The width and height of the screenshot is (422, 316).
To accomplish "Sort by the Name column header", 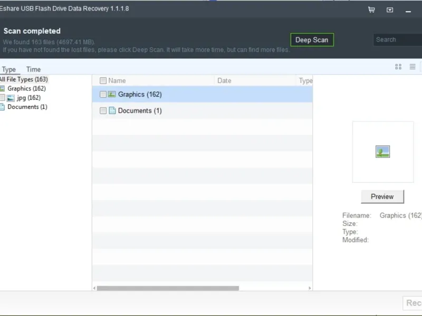I will (x=117, y=81).
